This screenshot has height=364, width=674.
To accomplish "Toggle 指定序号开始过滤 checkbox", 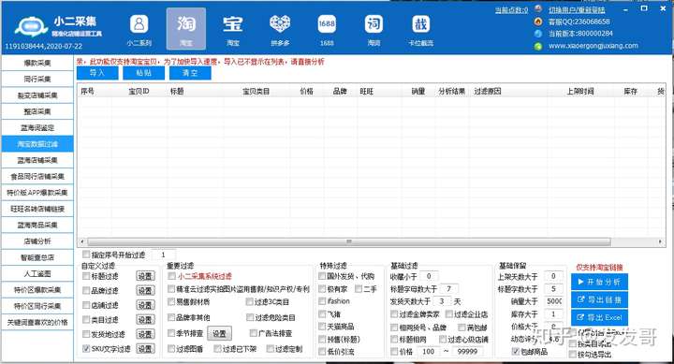I will [x=86, y=255].
